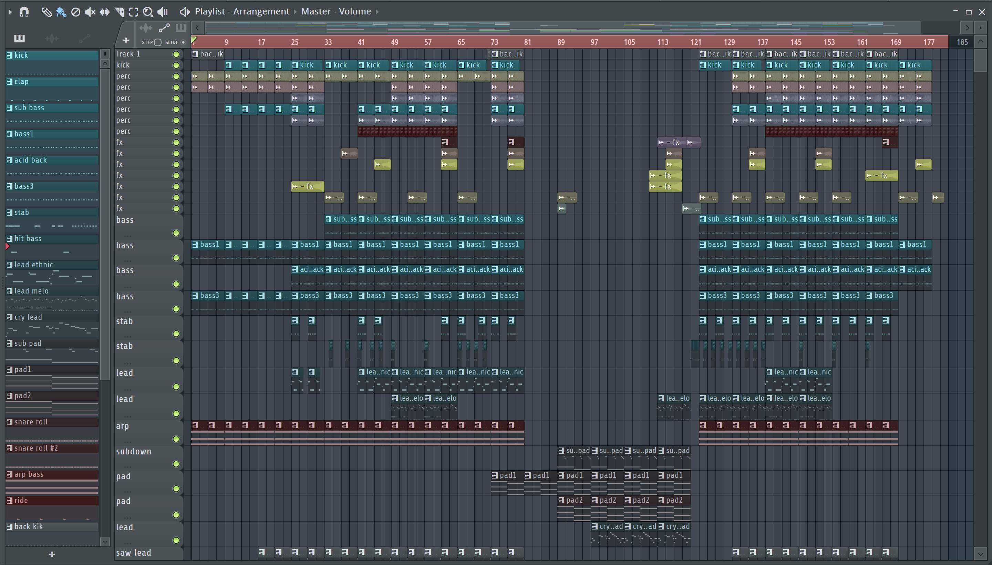This screenshot has height=565, width=992.
Task: Click 'pad1' pattern icon in picker
Action: click(x=10, y=369)
